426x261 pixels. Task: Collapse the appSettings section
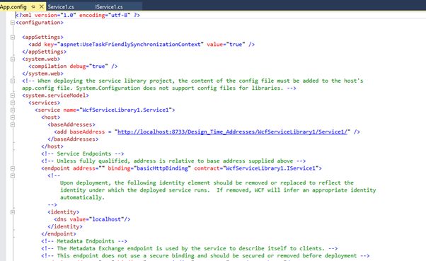pos(13,37)
